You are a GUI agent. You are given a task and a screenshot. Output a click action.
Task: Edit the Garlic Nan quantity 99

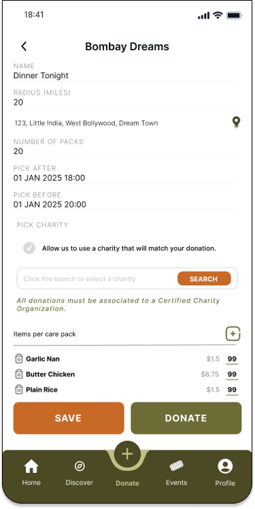point(232,359)
